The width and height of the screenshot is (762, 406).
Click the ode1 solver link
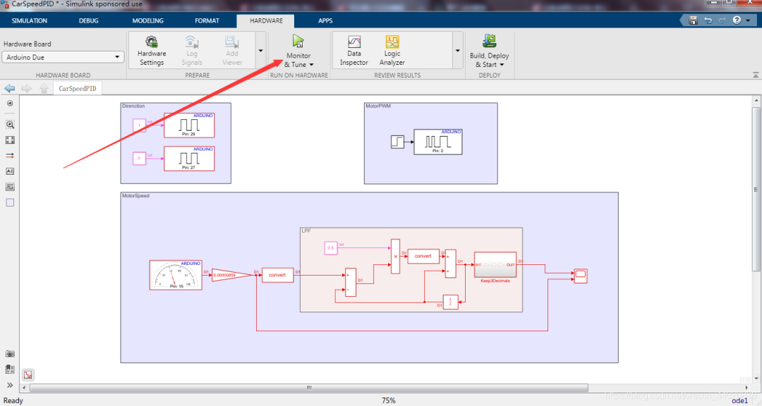739,400
